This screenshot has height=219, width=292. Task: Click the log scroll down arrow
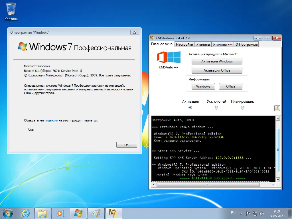[278, 180]
